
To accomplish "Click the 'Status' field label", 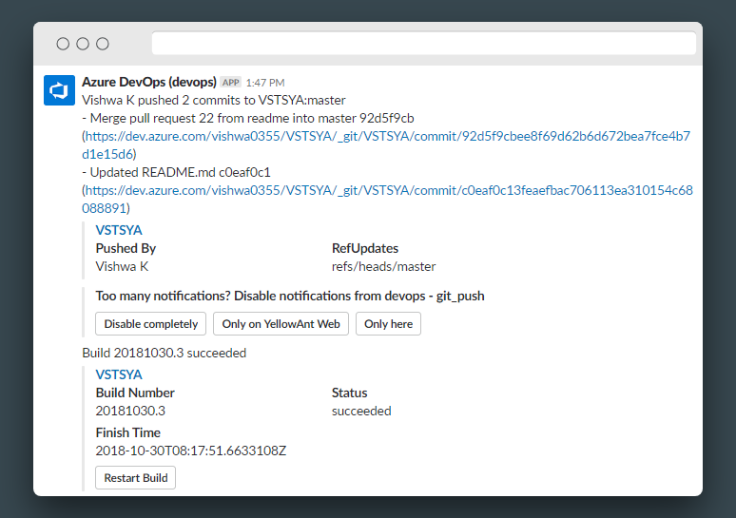I will [x=349, y=393].
